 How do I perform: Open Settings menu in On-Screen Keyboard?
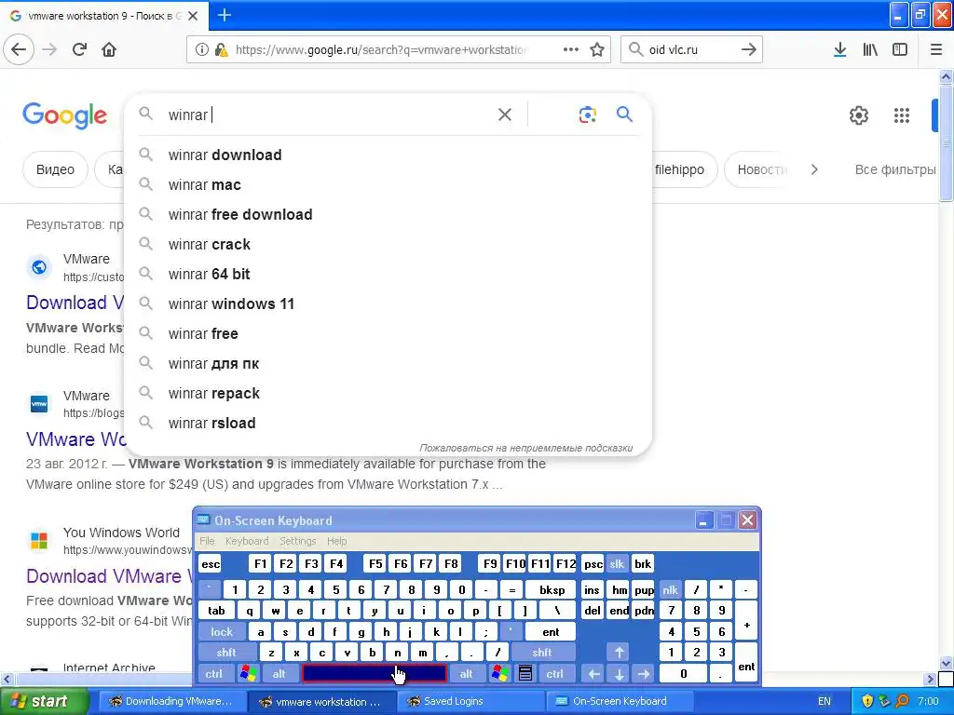click(x=297, y=541)
